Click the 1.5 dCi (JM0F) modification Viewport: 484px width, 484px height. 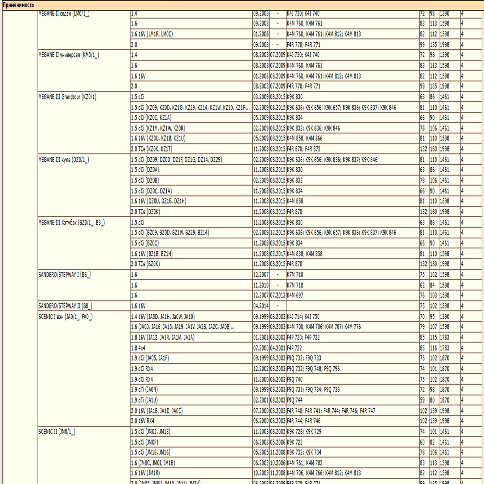[x=145, y=442]
